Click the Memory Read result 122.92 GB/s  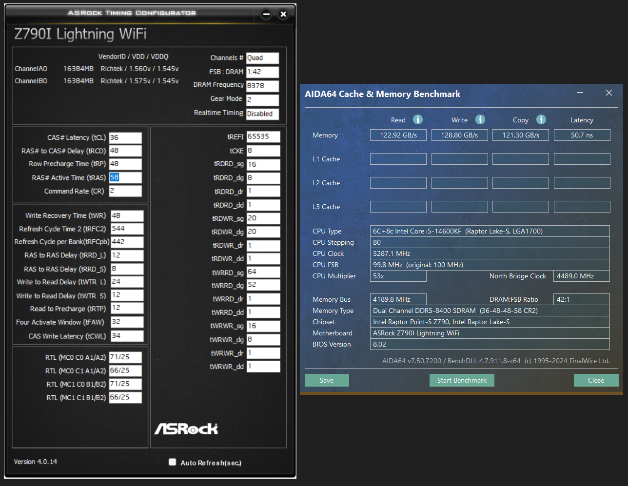click(398, 135)
